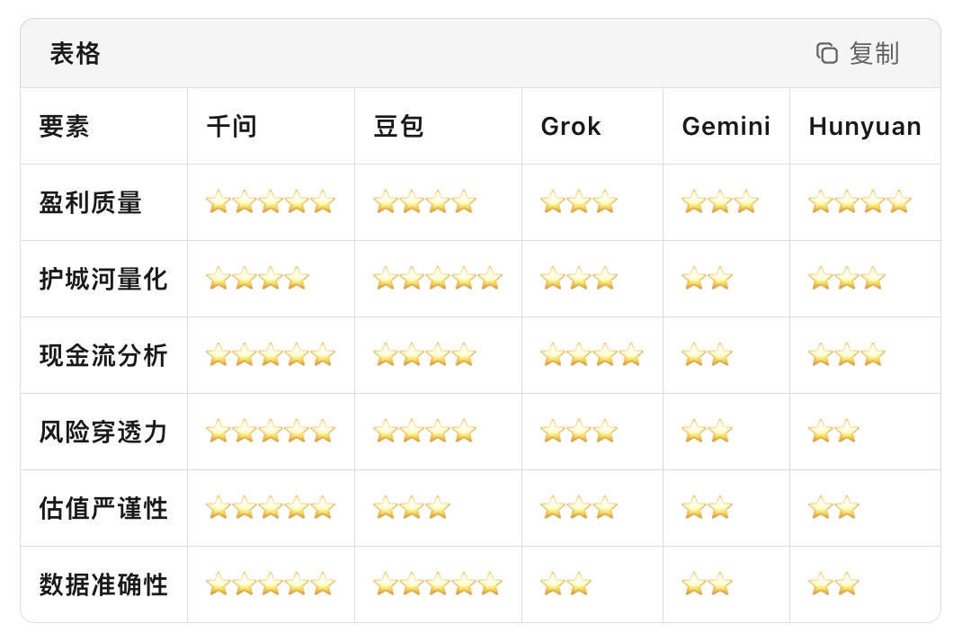
Task: Click the Grok column header
Action: (571, 127)
